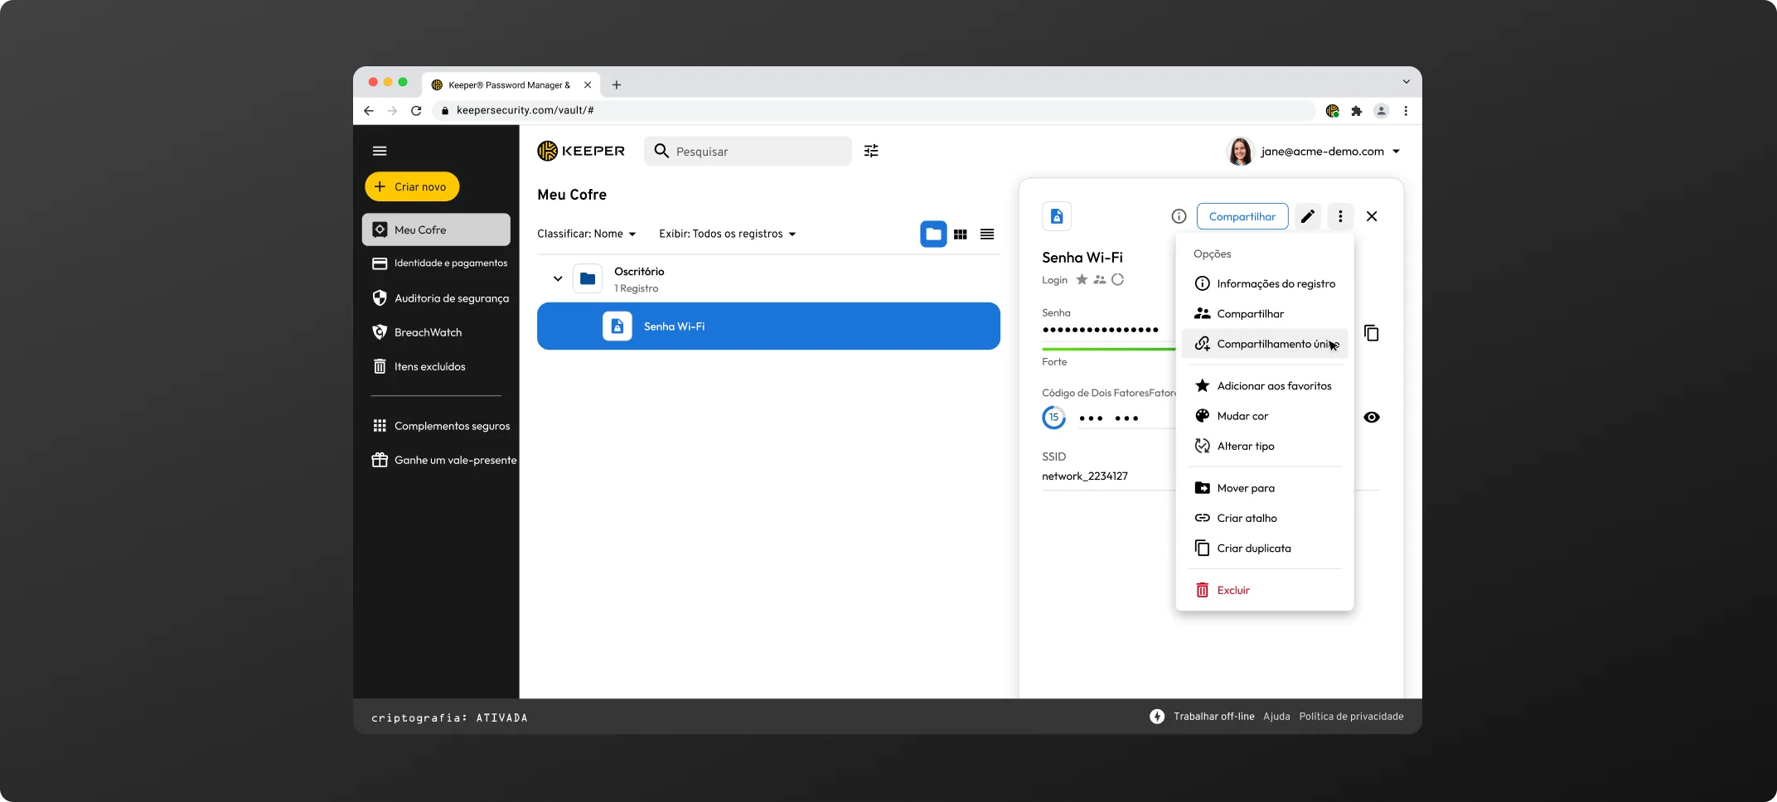Select Alterar tipo option
Screen dimensions: 1777x802
pos(1265,446)
